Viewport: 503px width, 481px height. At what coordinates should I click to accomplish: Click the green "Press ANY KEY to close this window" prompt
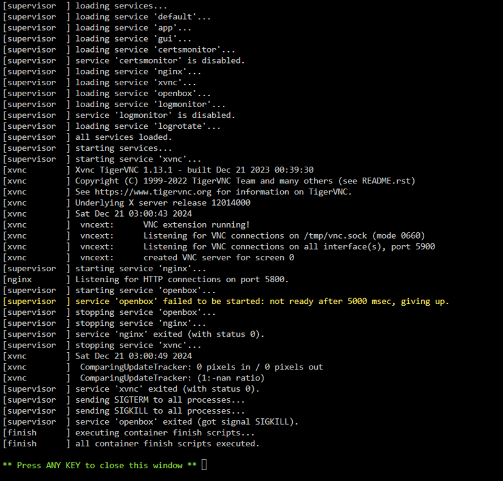(99, 465)
